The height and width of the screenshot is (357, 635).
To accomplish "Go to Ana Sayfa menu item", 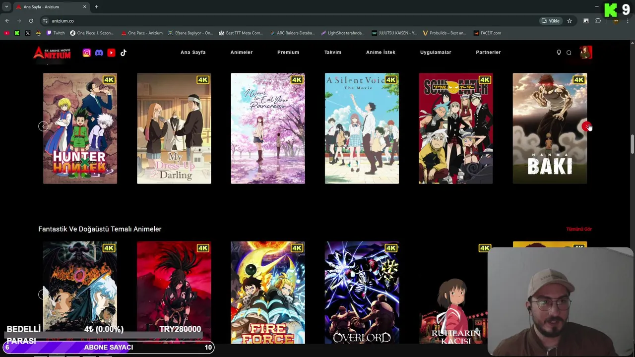I will click(193, 53).
